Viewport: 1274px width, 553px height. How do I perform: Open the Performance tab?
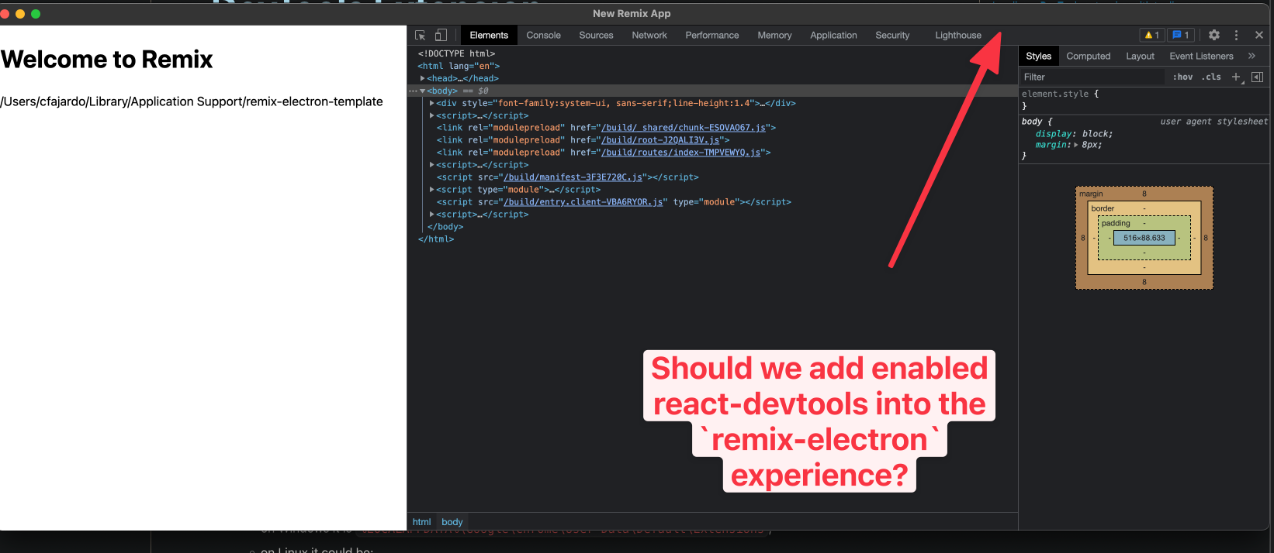point(712,35)
